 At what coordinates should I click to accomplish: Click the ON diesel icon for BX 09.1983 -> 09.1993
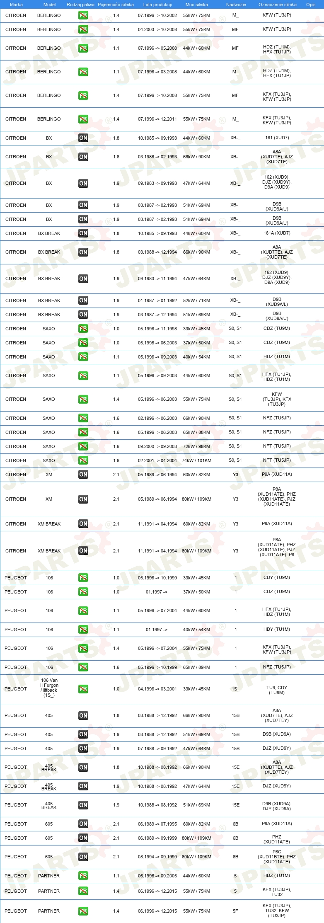pos(83,184)
